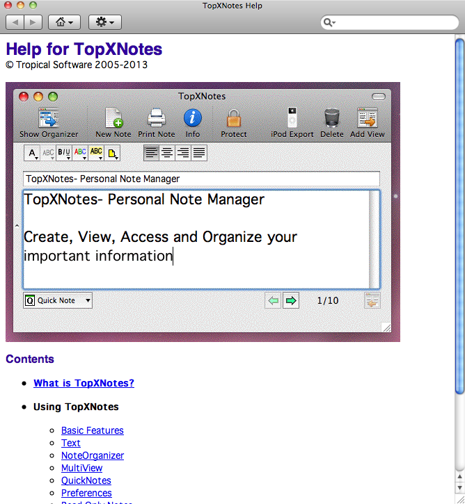Open the B/I/U text style dropdown
The image size is (465, 504).
(64, 153)
